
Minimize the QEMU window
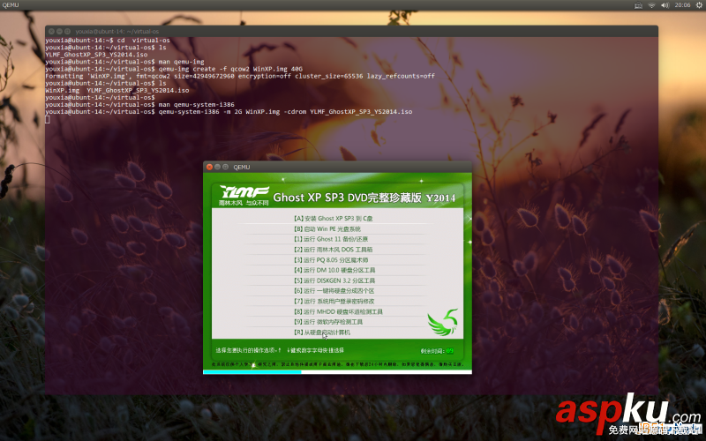pyautogui.click(x=217, y=167)
